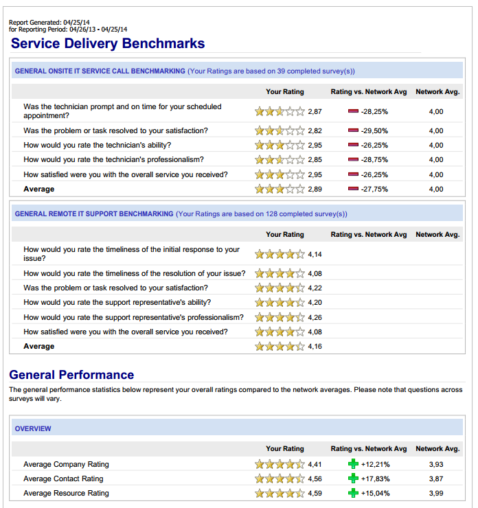Viewport: 478px width, 508px height.
Task: Click the star rating showing 2,87
Action: 280,111
